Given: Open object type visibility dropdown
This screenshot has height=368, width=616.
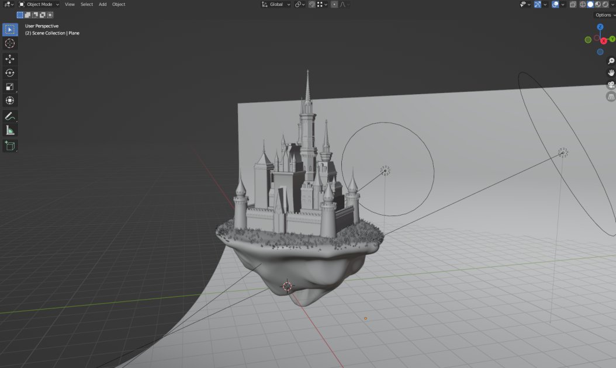Looking at the screenshot, I should click(x=525, y=4).
